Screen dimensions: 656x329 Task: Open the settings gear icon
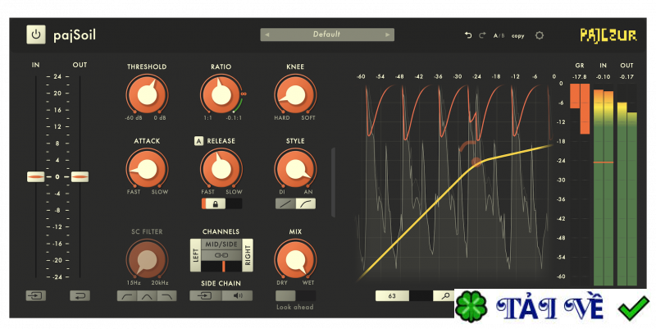click(x=540, y=35)
